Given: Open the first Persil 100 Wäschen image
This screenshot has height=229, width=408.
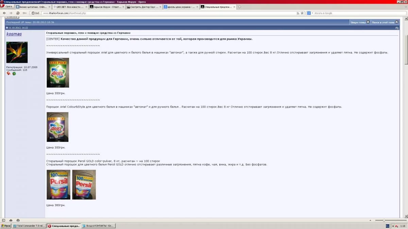Looking at the screenshot, I should (58, 185).
